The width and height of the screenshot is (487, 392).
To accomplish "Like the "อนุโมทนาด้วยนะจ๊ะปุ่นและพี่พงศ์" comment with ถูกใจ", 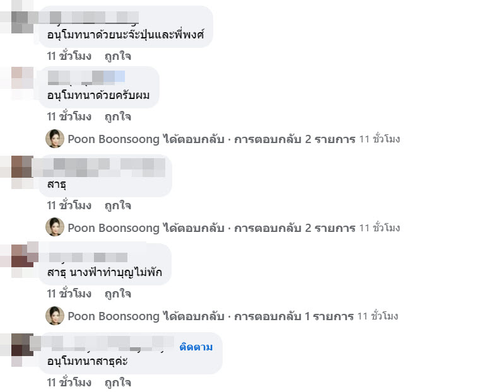I will [117, 56].
